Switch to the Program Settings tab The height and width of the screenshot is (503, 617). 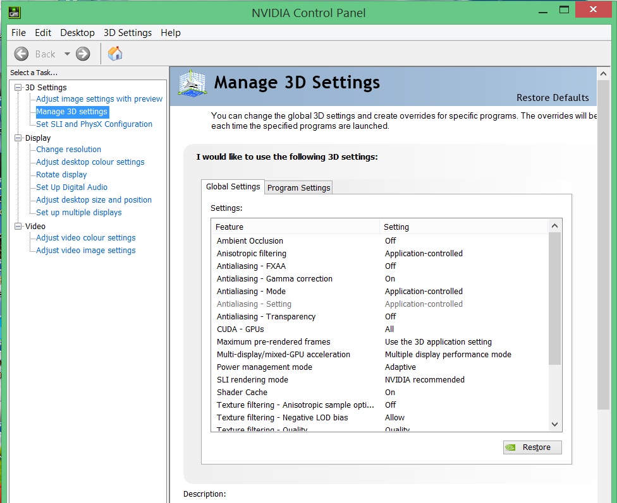[x=298, y=188]
